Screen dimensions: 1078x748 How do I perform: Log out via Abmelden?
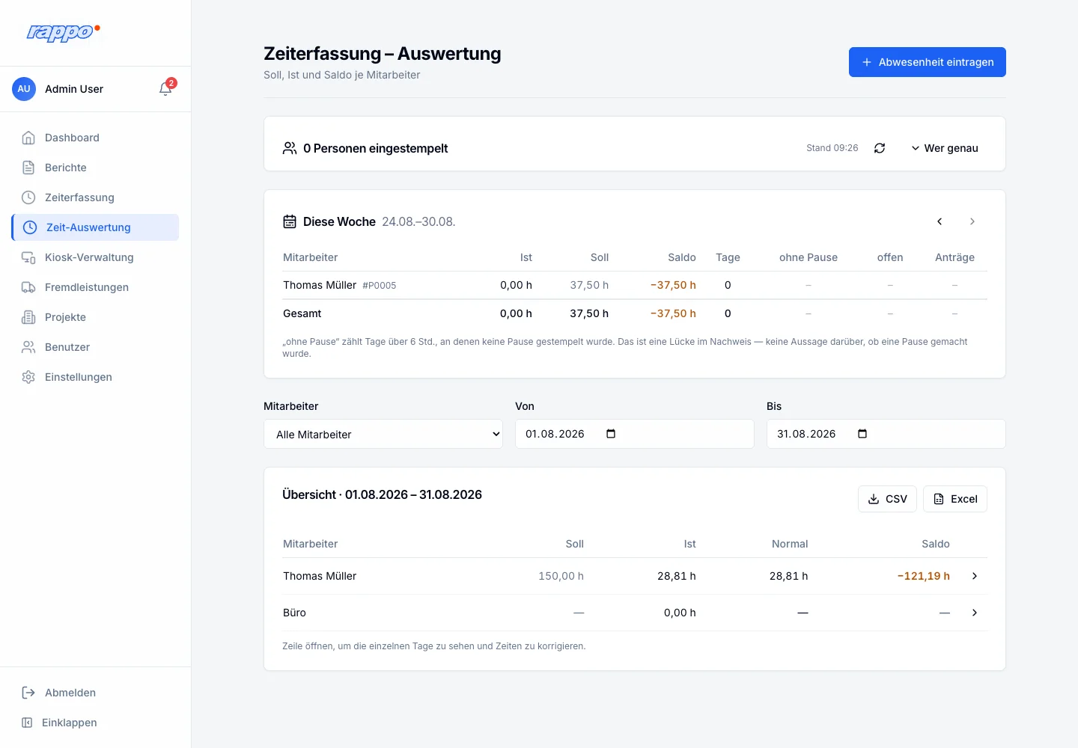coord(95,693)
